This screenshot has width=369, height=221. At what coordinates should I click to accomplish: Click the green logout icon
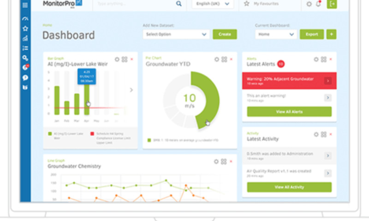(x=332, y=4)
